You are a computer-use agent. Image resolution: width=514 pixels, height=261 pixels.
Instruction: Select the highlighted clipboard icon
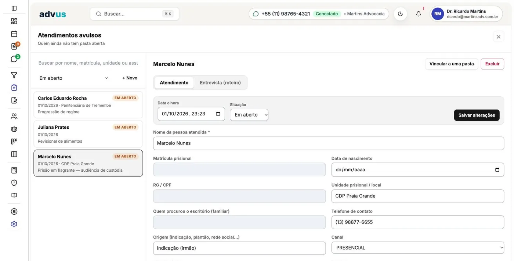pos(14,87)
